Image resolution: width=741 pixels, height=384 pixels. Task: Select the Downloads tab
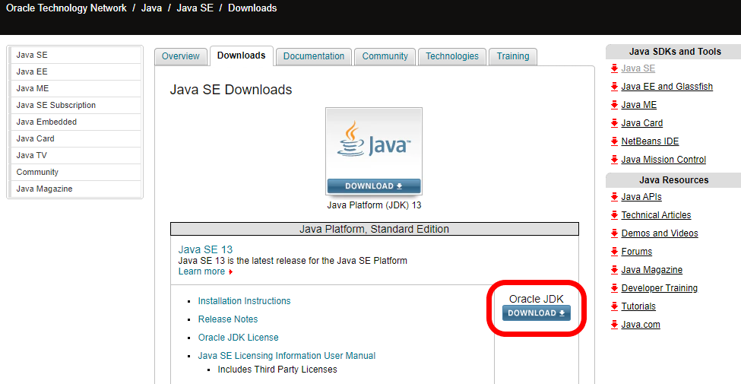pyautogui.click(x=242, y=56)
